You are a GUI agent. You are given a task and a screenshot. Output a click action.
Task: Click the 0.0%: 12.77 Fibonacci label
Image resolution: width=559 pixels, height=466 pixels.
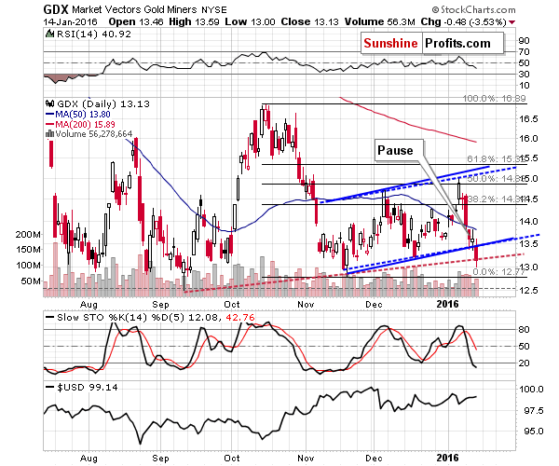point(498,272)
